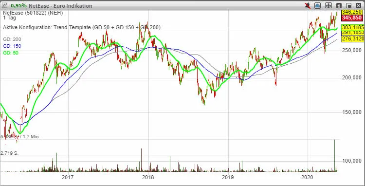Image resolution: width=365 pixels, height=186 pixels.
Task: Click the four-arrow move icon
Action: point(328,5)
